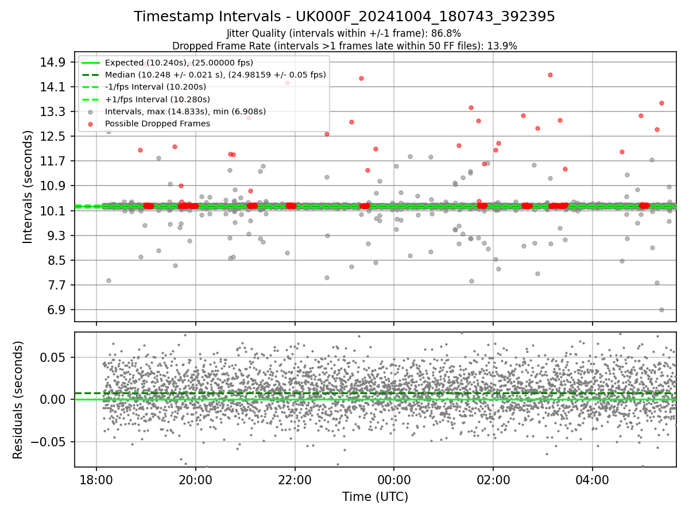Click the y-axis tick "8.5"
Viewport: 689px width, 517px height.
(57, 260)
